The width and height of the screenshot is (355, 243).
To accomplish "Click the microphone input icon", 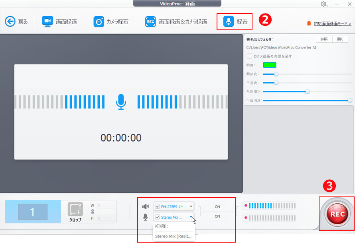I will pos(146,217).
